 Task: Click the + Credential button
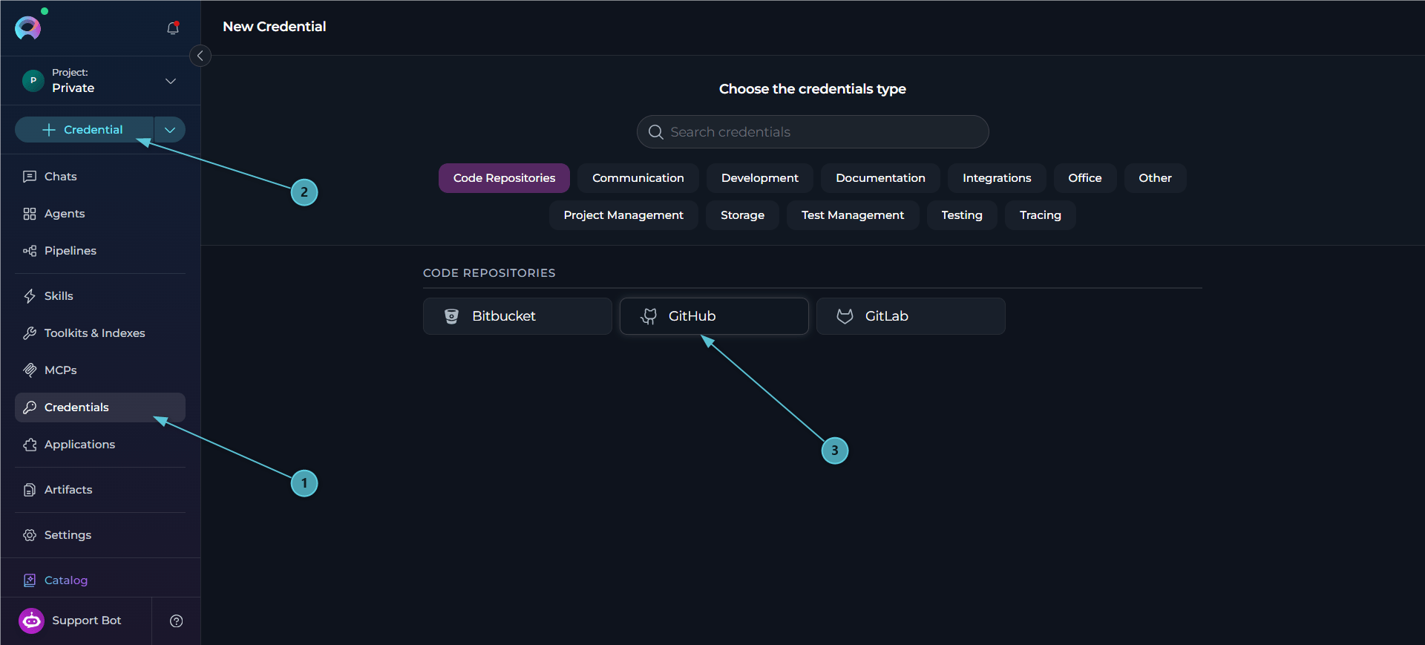click(84, 130)
